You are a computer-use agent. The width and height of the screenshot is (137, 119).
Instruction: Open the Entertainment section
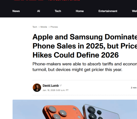coord(108,11)
